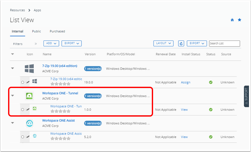Screen dimensions: 251x152
Task: Click the home icon
Action: (232, 20)
